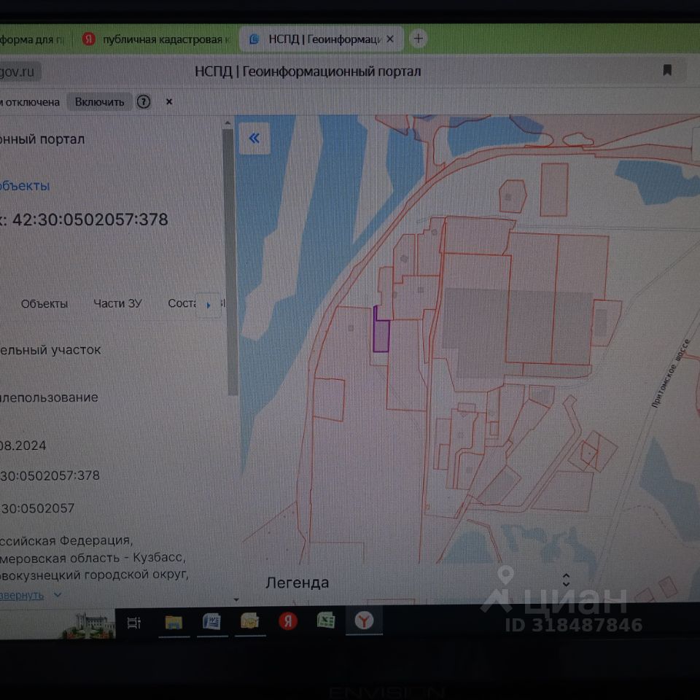The image size is (700, 700).
Task: Switch to the 'форма для' browser tab
Action: point(32,39)
